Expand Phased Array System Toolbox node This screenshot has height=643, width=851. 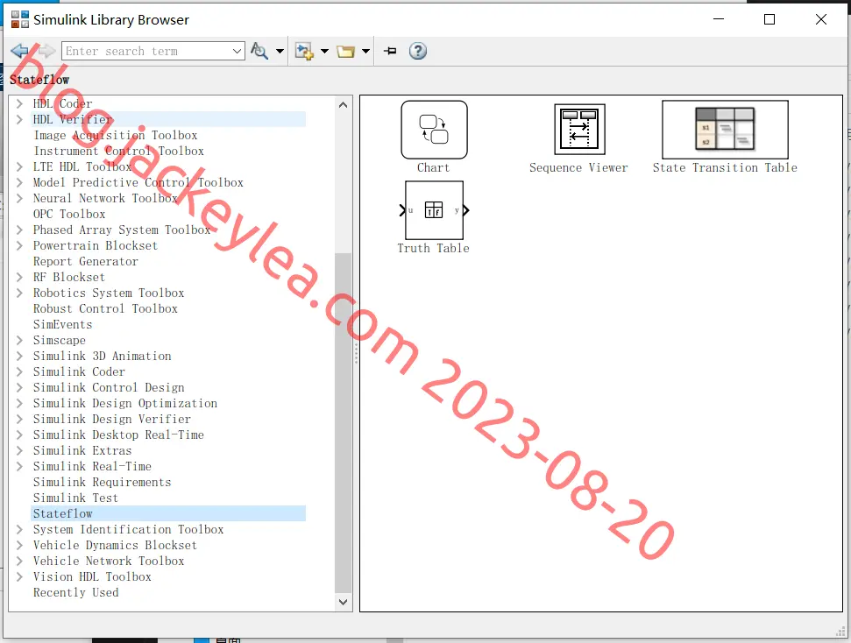[19, 230]
